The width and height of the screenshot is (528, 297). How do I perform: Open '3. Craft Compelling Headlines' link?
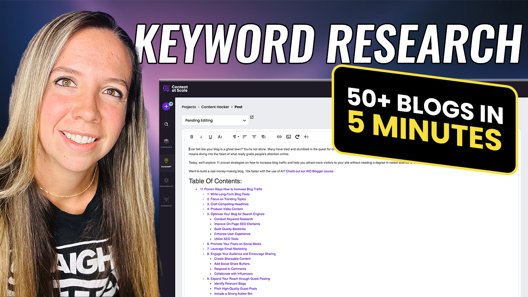click(228, 204)
